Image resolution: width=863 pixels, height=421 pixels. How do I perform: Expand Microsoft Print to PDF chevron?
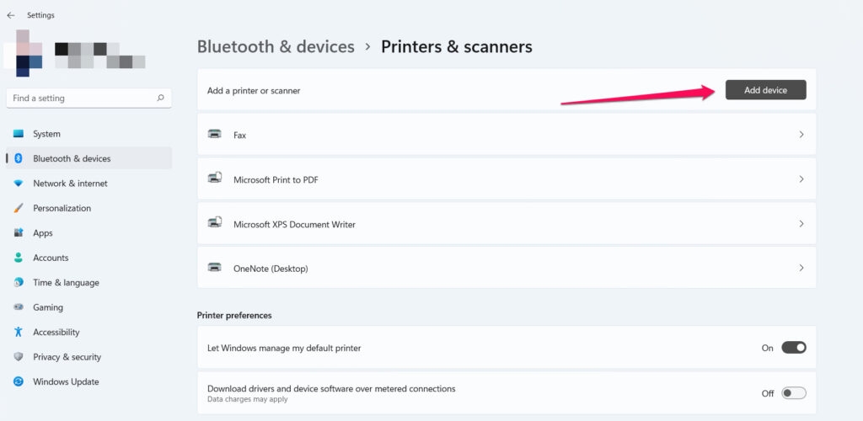(x=801, y=179)
